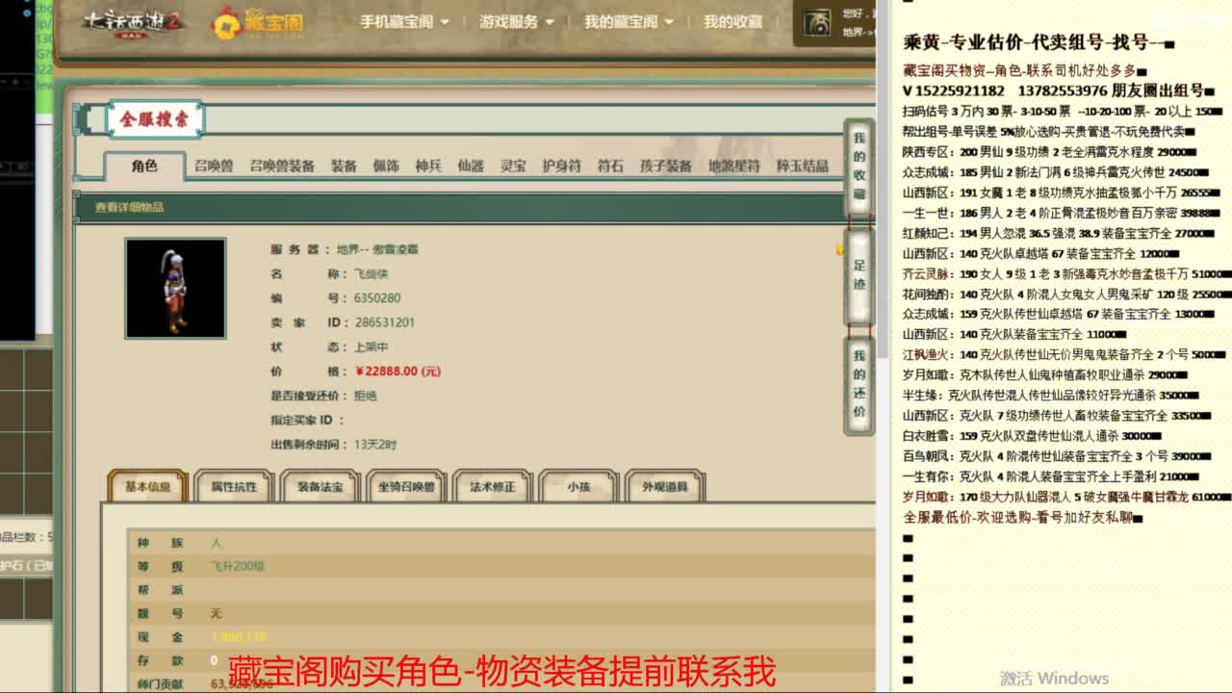
Task: Open the user avatar icon in header
Action: [x=817, y=23]
